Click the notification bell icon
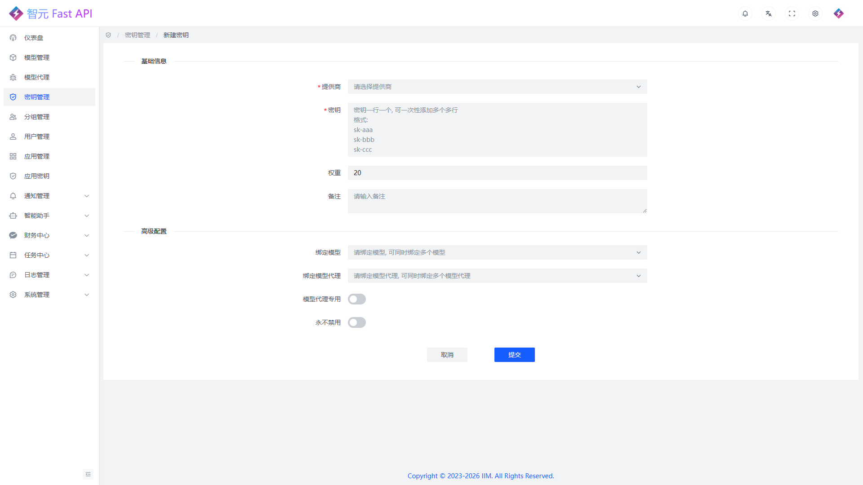The width and height of the screenshot is (863, 485). (745, 13)
